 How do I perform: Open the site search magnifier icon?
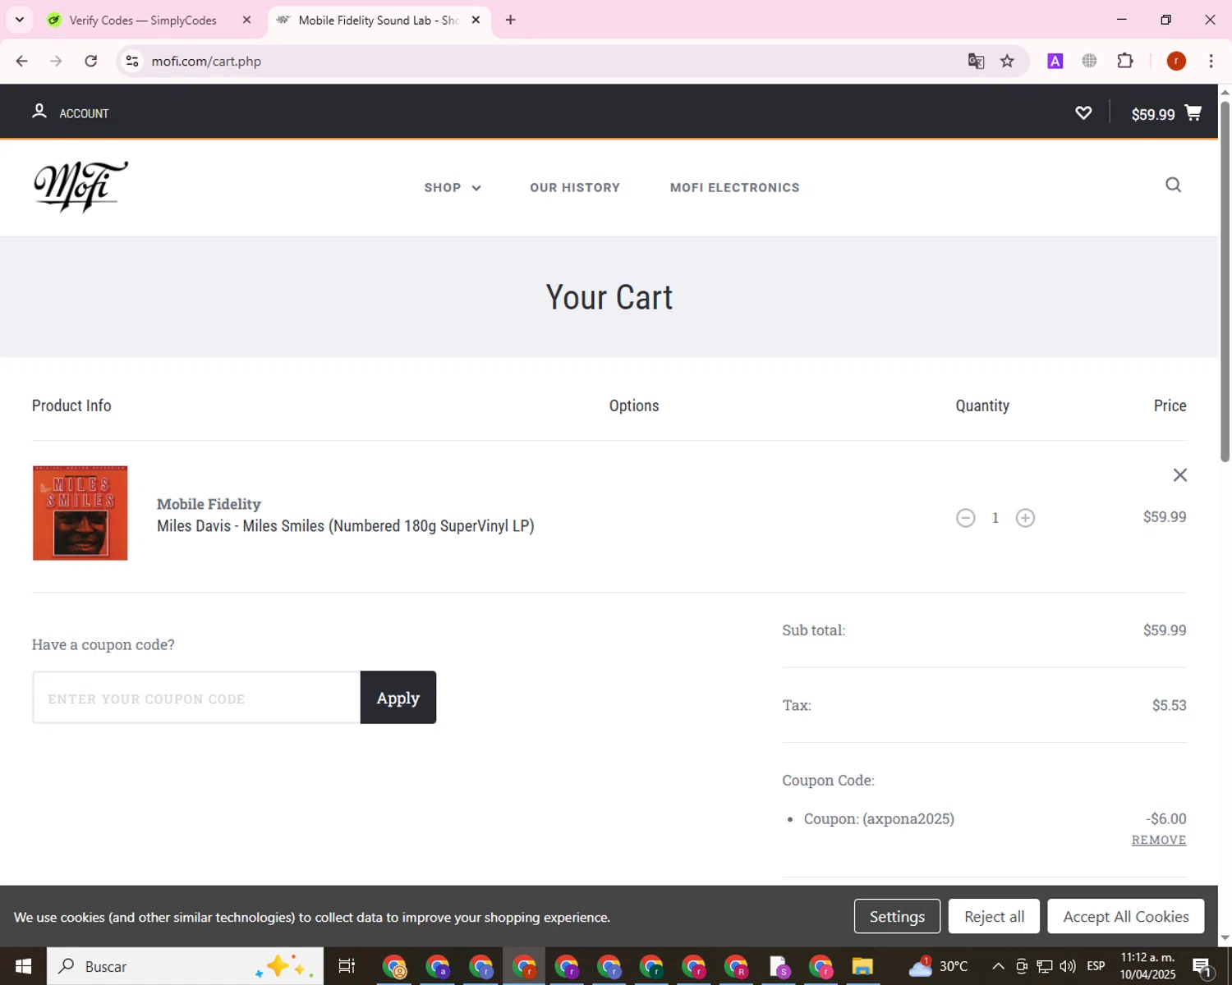[1173, 186]
